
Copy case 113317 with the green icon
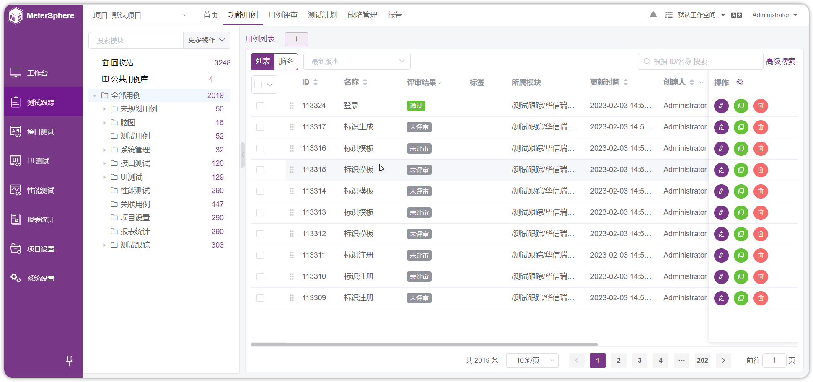(741, 127)
